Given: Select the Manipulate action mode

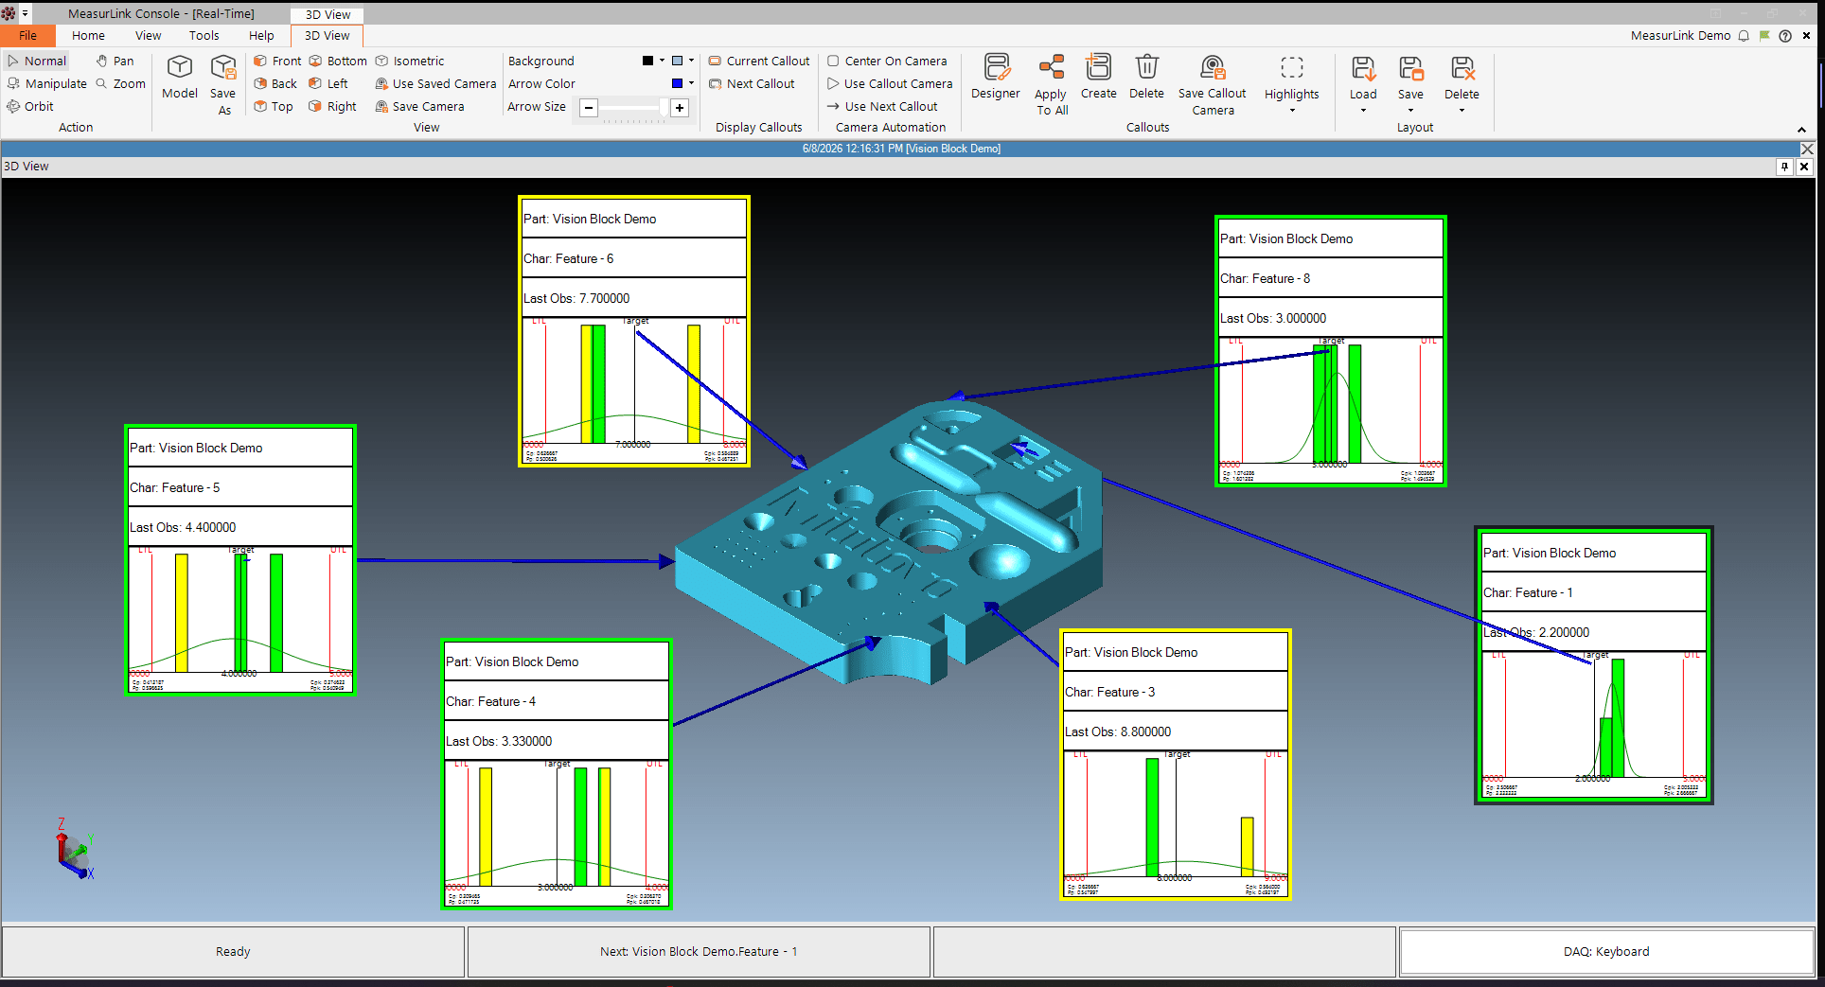Looking at the screenshot, I should pyautogui.click(x=47, y=83).
